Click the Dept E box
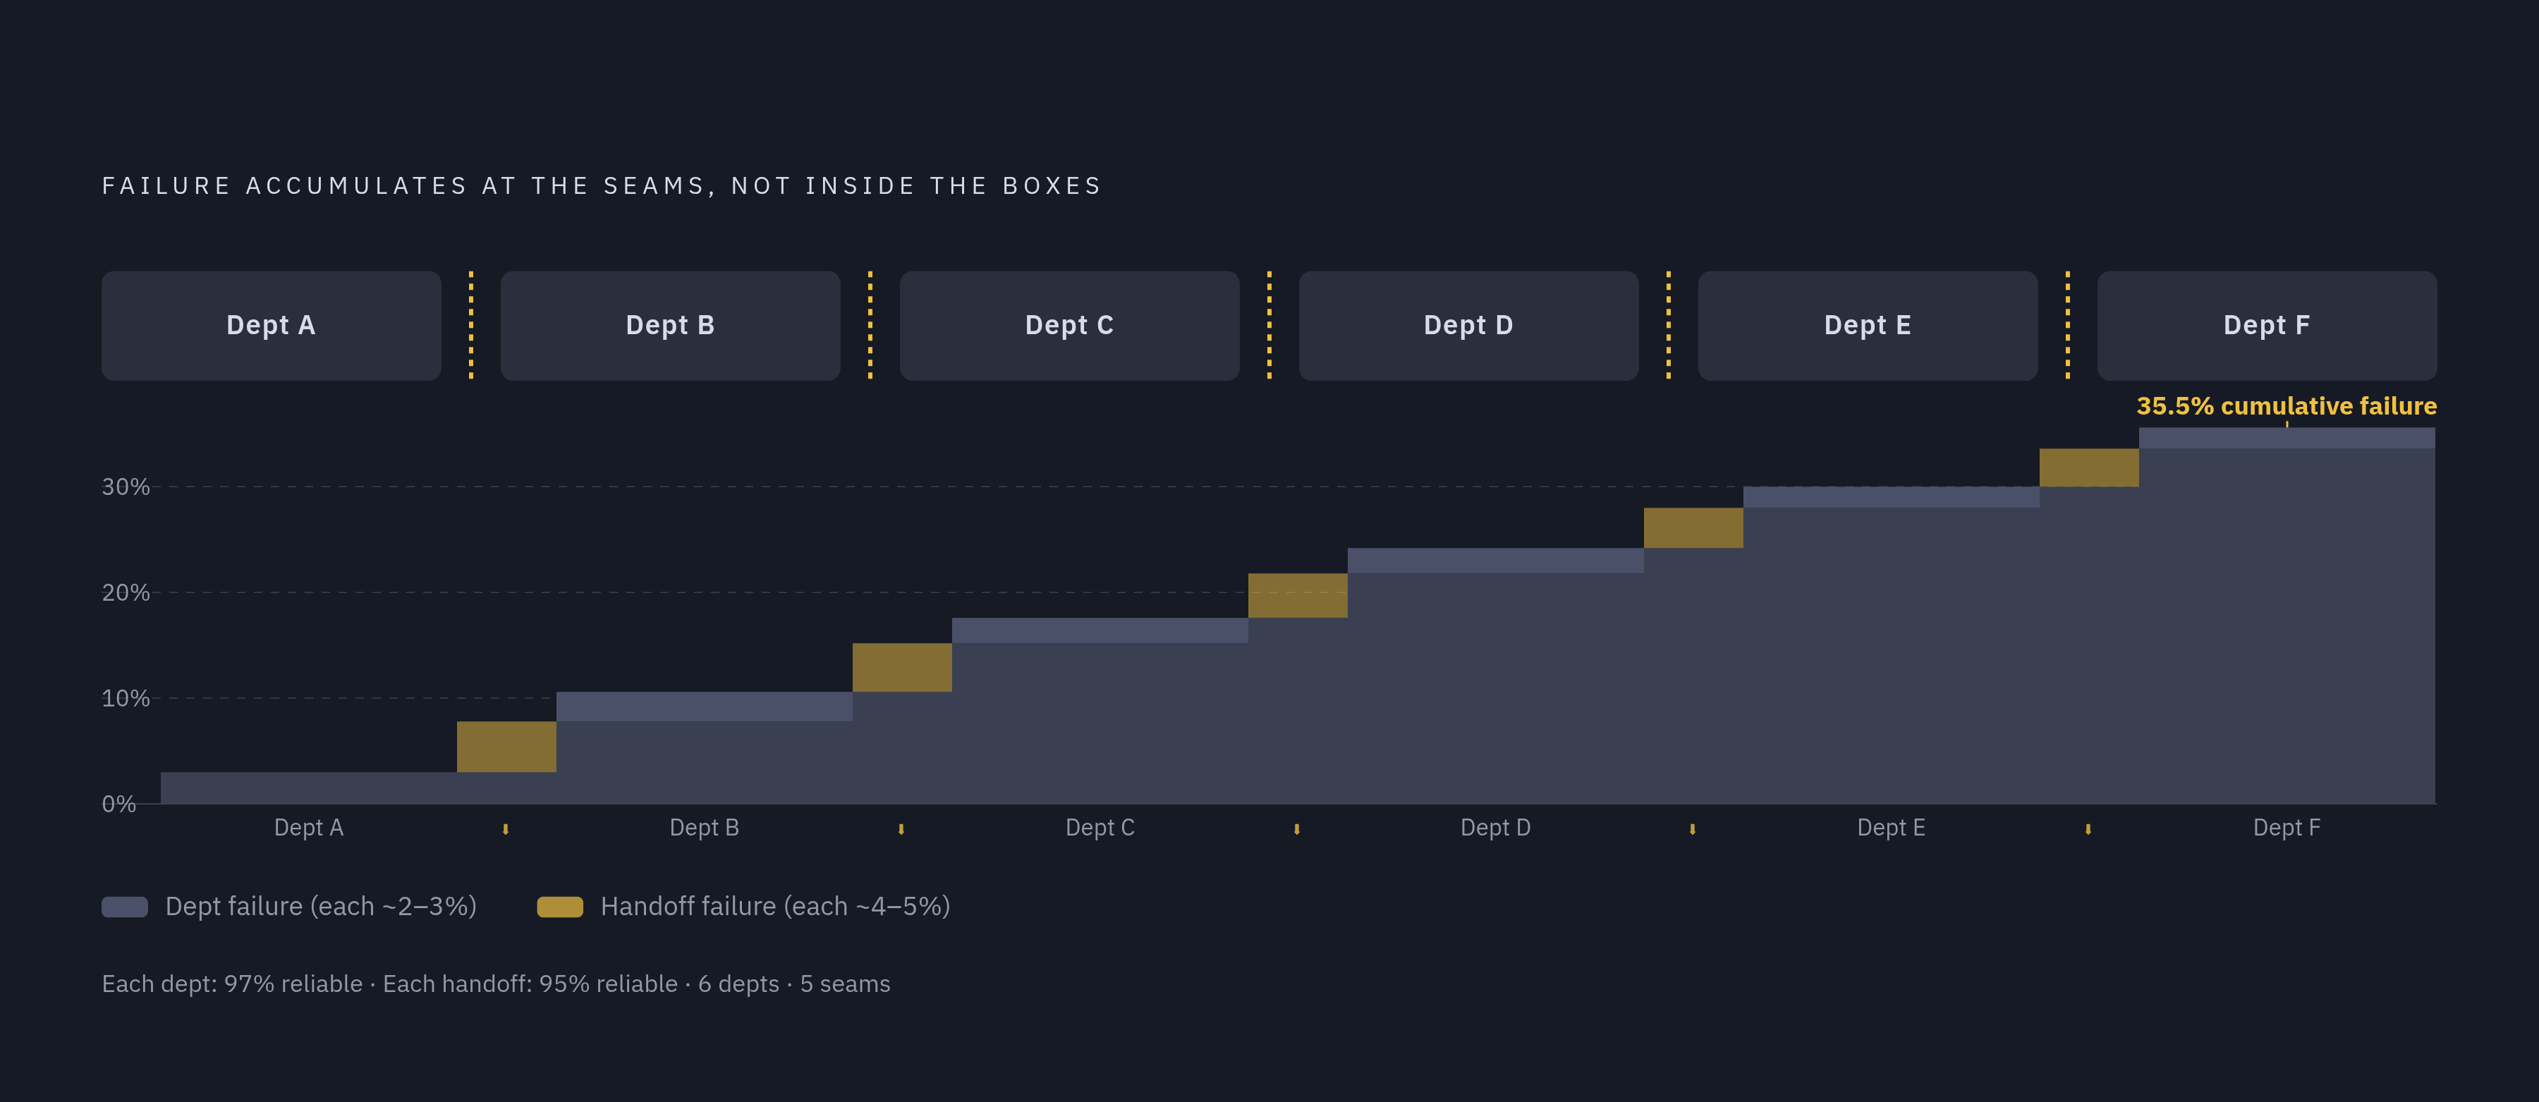2539x1102 pixels. [1868, 325]
